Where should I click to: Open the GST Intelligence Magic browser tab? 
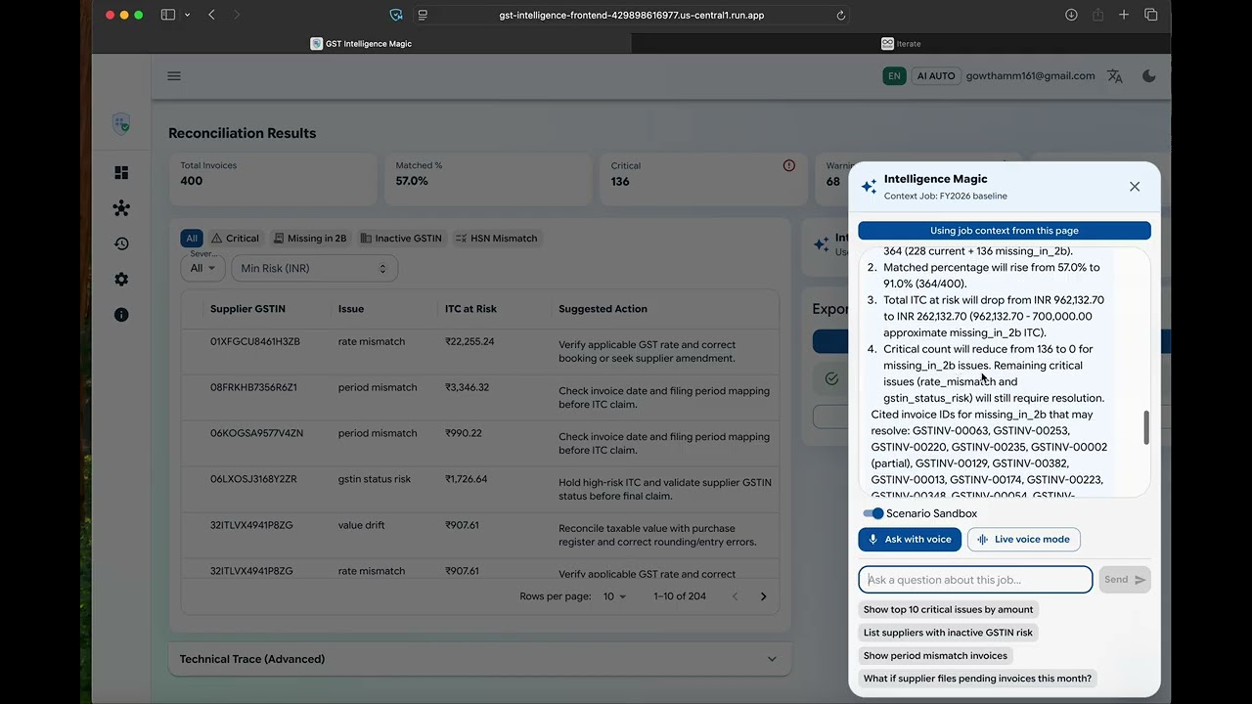coord(362,44)
